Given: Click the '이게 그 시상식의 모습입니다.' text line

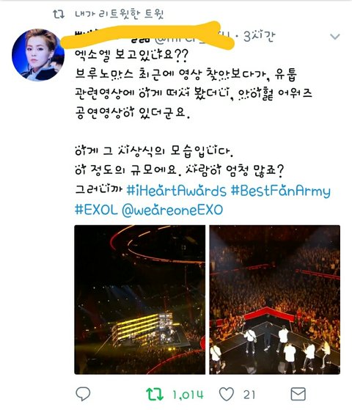Looking at the screenshot, I should pyautogui.click(x=154, y=150).
